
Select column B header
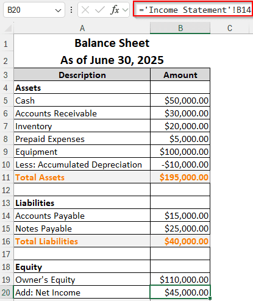click(180, 28)
